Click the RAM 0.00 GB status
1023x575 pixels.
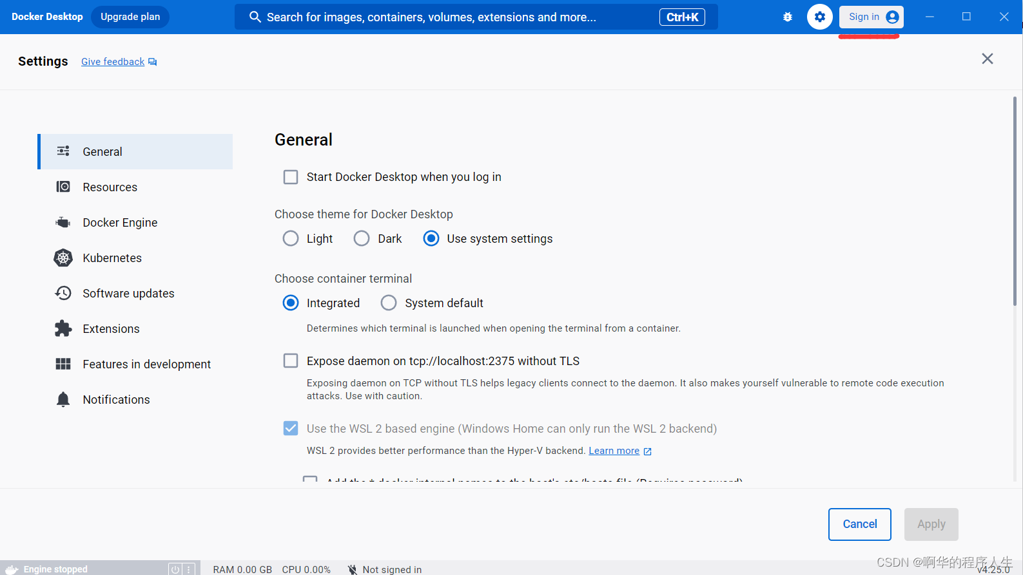click(x=242, y=569)
